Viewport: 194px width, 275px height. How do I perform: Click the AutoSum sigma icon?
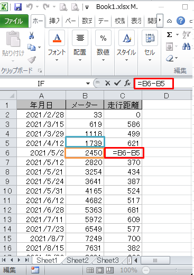click(169, 35)
